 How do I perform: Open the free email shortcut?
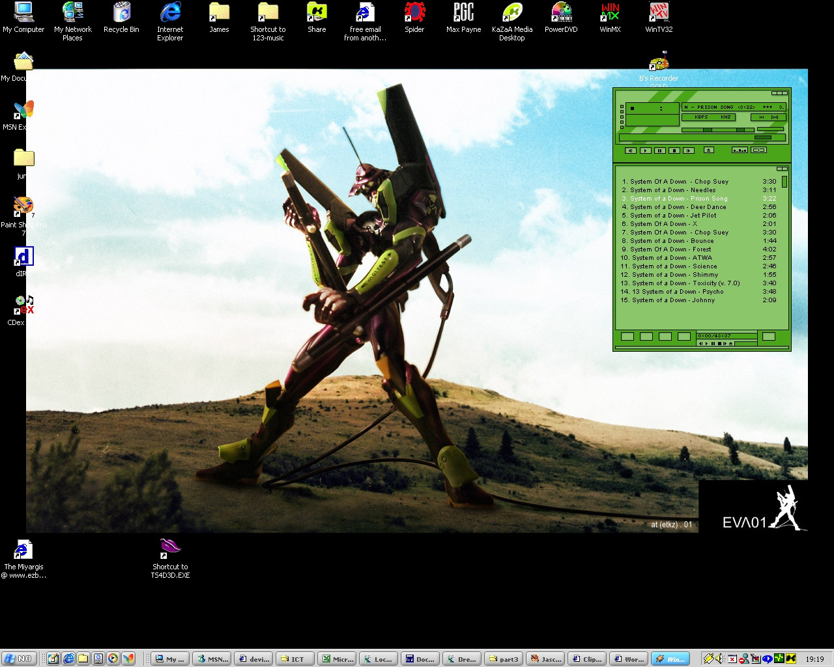click(x=366, y=21)
